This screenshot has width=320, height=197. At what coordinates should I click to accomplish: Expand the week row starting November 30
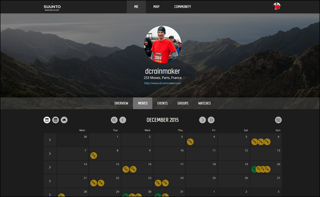pos(50,140)
